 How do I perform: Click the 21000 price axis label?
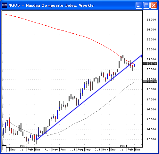(x=151, y=59)
